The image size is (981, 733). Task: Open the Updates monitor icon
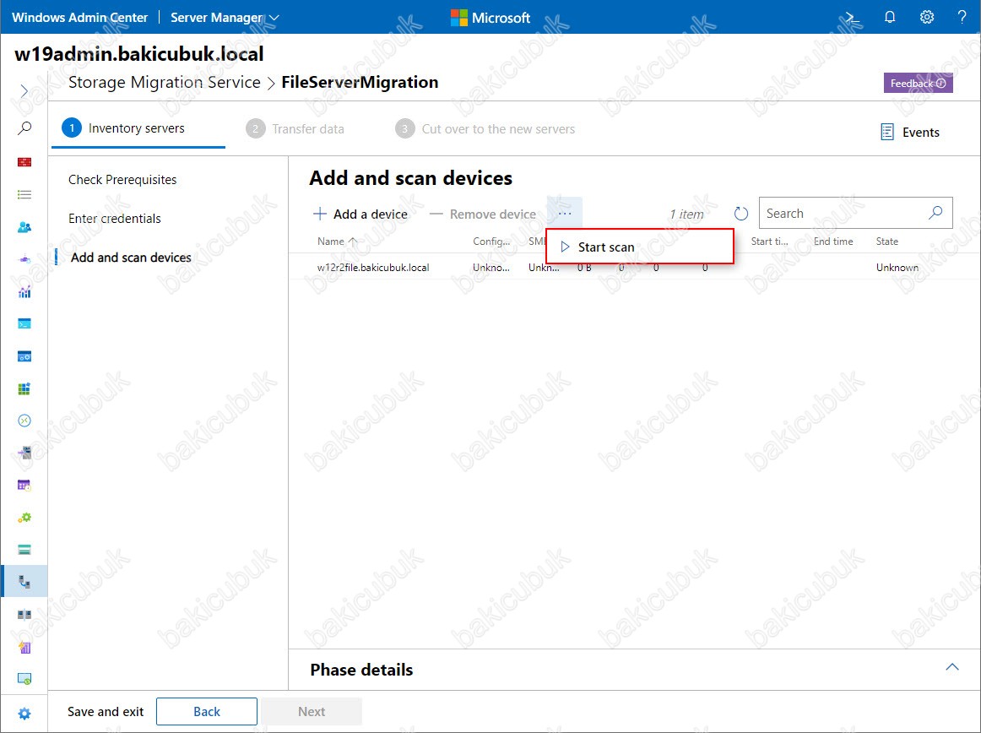pyautogui.click(x=24, y=679)
